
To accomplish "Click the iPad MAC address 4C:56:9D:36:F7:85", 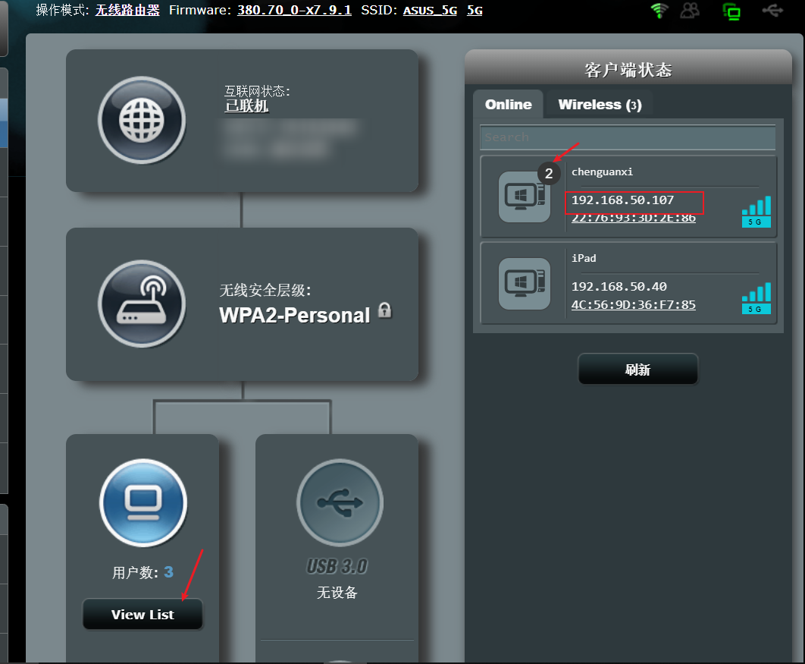I will coord(633,305).
